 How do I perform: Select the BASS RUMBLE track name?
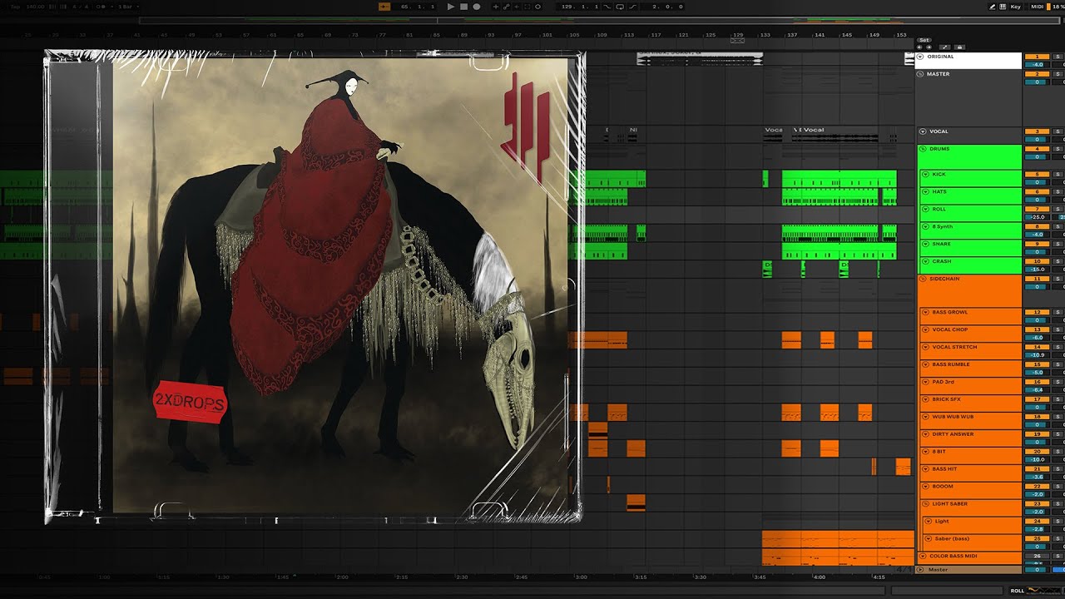951,364
